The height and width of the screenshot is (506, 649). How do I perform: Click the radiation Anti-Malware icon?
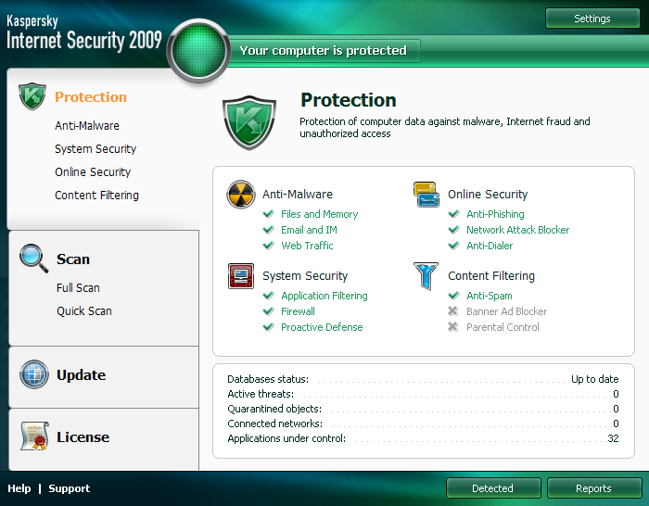click(x=240, y=194)
